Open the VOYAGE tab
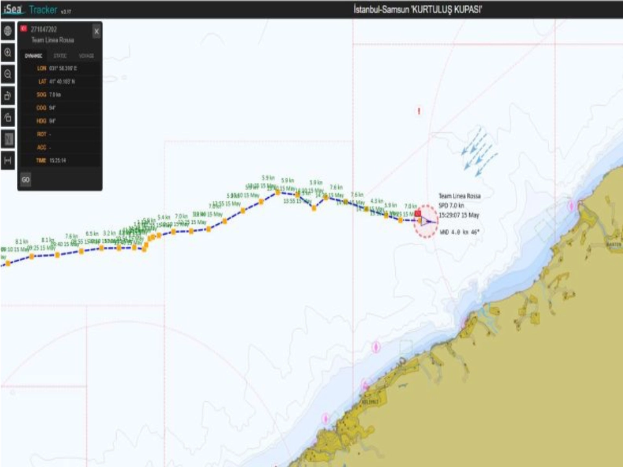Viewport: 623px width, 467px height. 86,56
